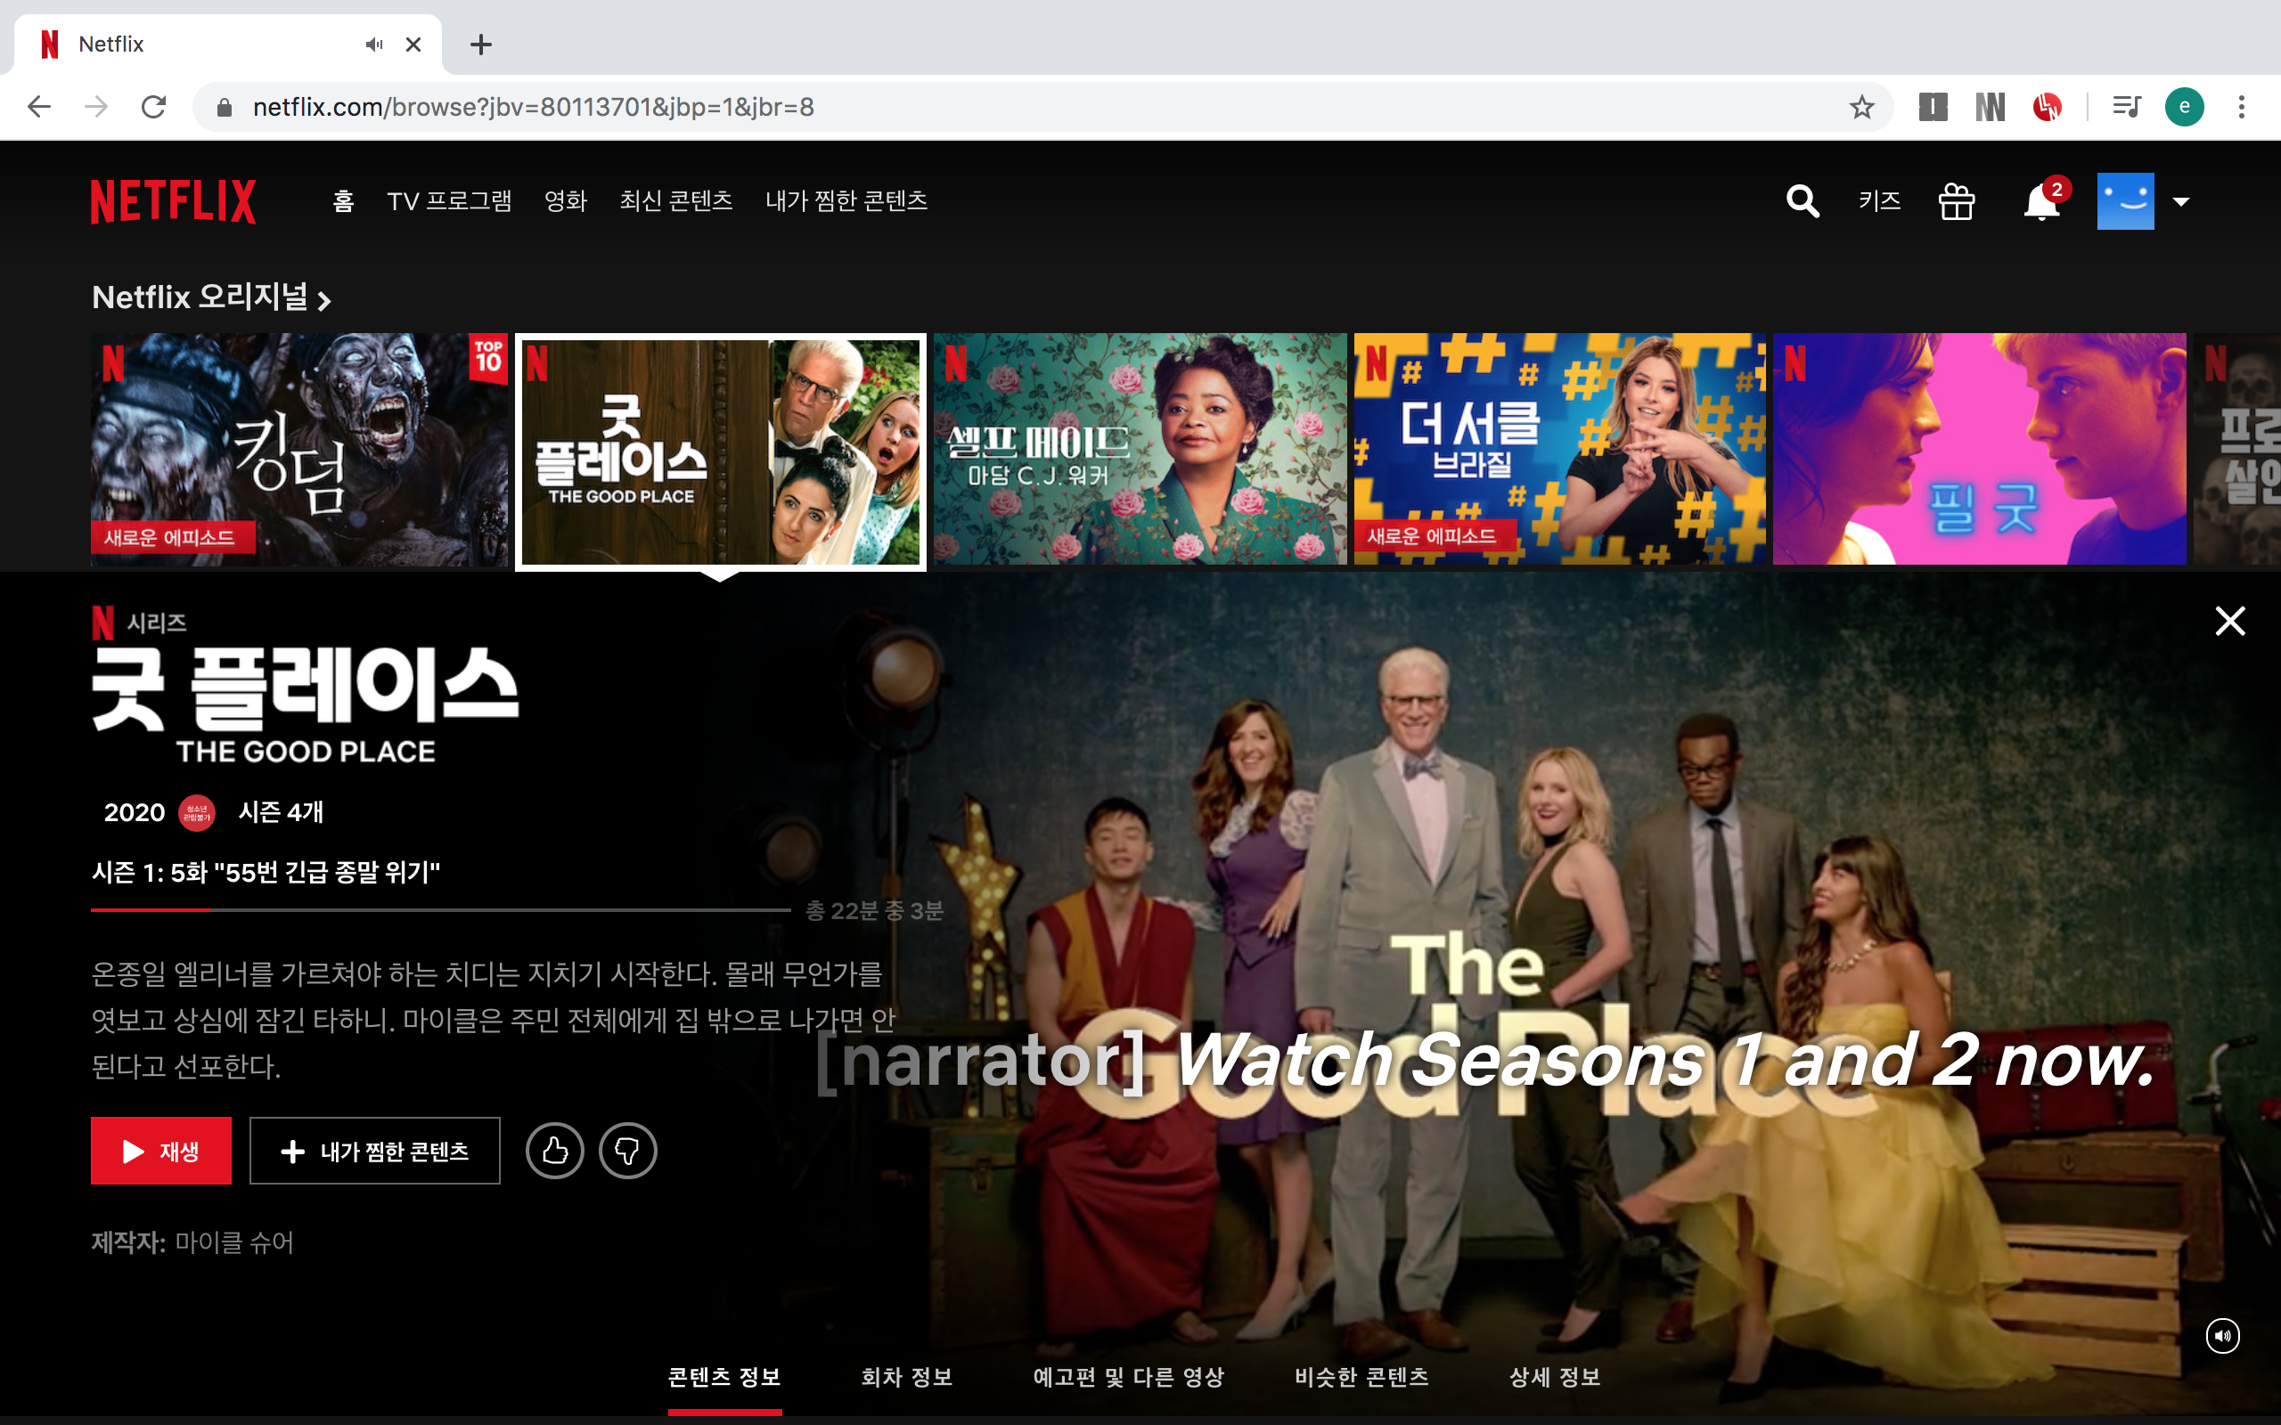Open 내가 찜한 콘텐츠 in top navigation
The height and width of the screenshot is (1425, 2281).
[846, 200]
